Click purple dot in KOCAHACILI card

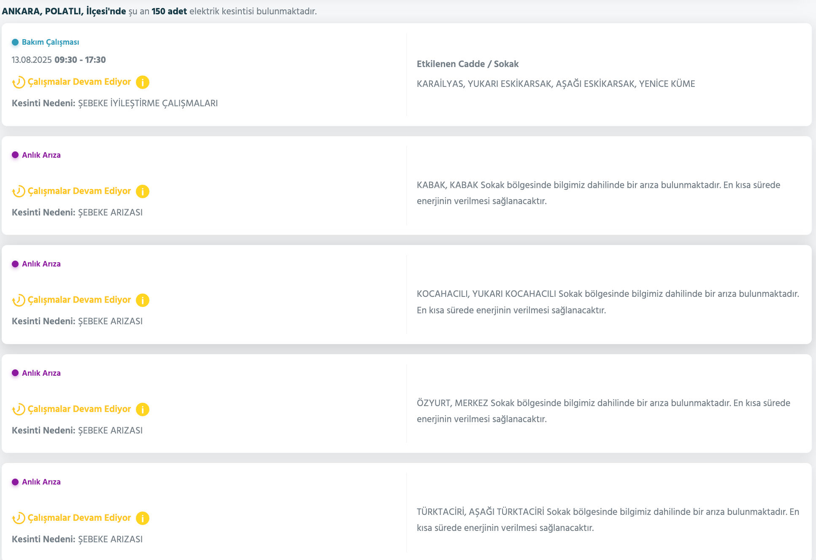click(15, 264)
